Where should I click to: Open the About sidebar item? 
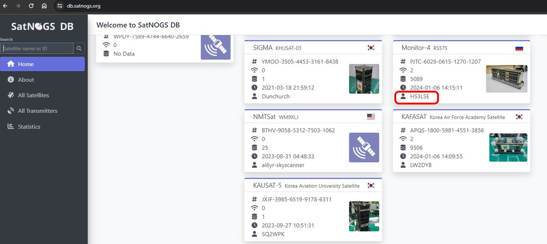coord(42,80)
